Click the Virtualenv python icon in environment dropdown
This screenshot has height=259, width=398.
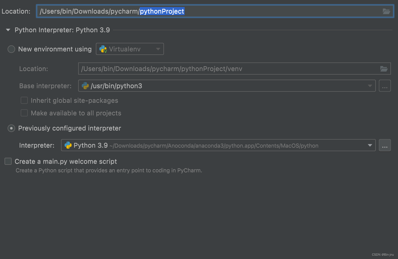click(x=103, y=49)
